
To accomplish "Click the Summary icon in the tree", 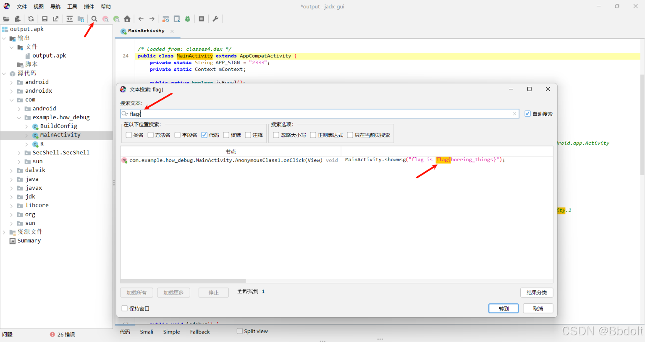I will tap(13, 241).
